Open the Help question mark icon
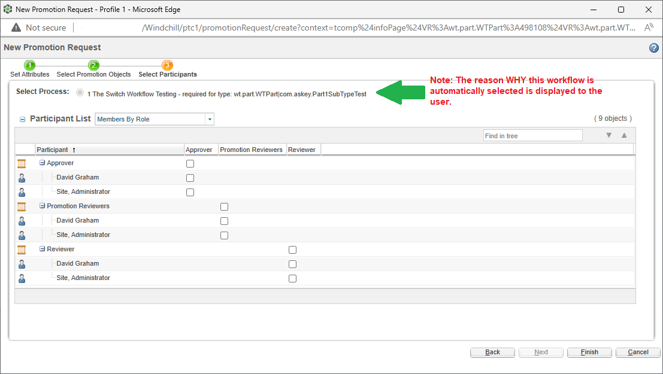 653,48
